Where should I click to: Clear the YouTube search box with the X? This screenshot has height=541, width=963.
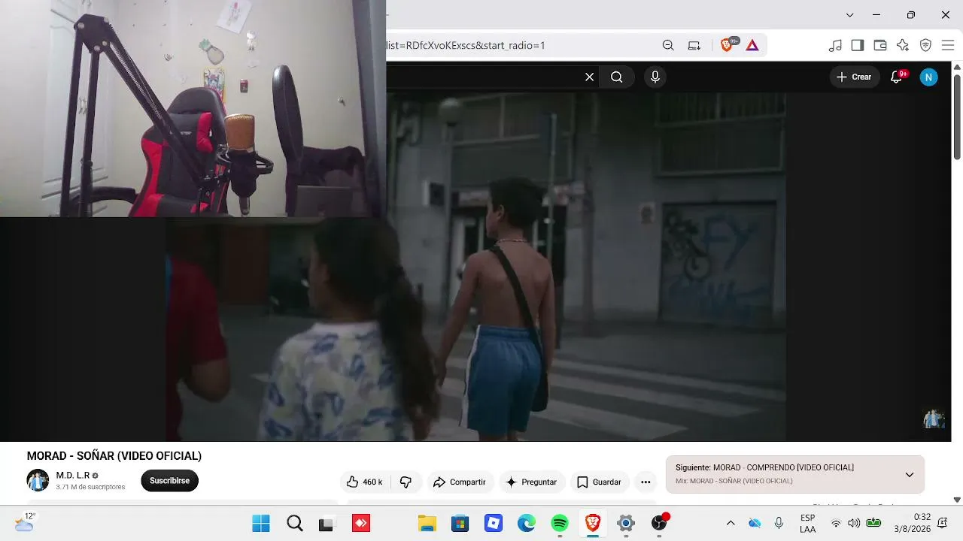pyautogui.click(x=590, y=77)
